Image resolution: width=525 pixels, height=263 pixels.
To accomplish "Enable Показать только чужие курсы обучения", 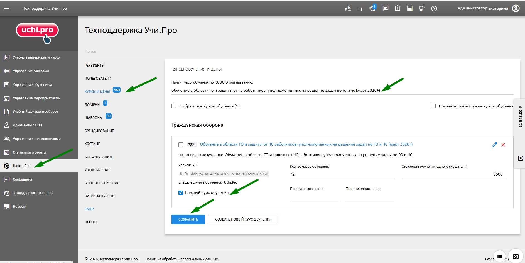I will pyautogui.click(x=433, y=106).
